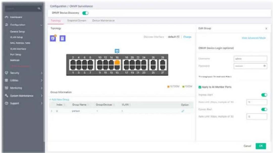This screenshot has width=273, height=153.
Task: Expand the Security menu chevron
Action: (x=41, y=73)
